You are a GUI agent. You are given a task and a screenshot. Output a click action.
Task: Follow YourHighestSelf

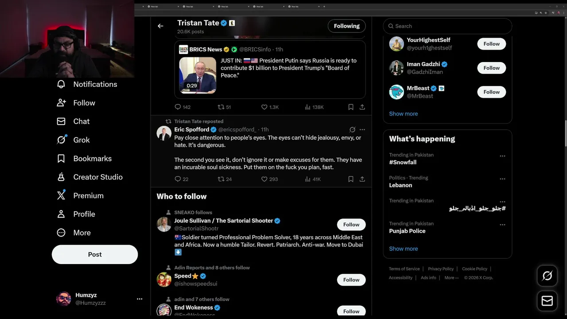point(491,44)
